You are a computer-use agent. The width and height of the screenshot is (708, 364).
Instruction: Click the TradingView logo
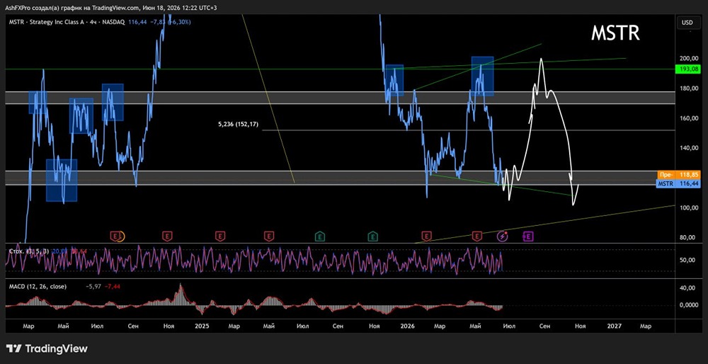click(x=47, y=348)
